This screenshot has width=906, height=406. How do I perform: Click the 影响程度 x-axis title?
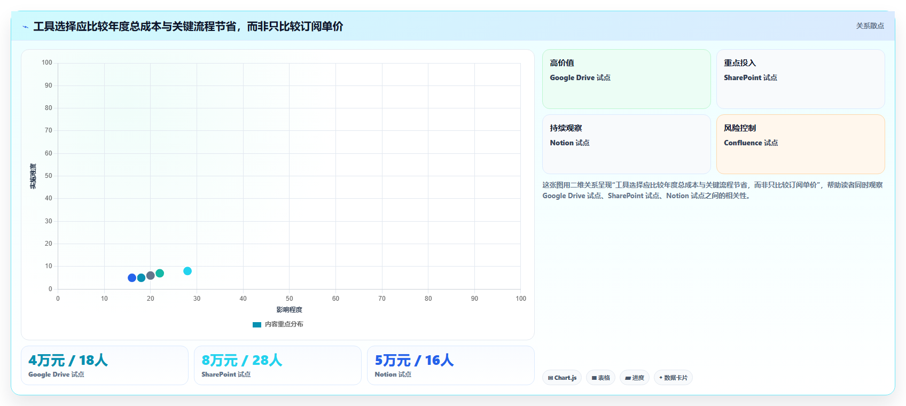coord(289,310)
